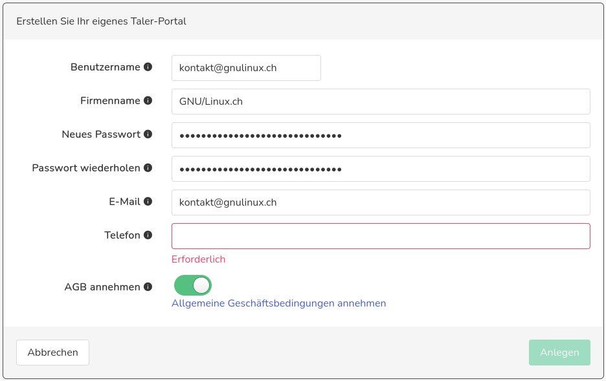Click the info icon next to Benutzername
The image size is (606, 381).
pyautogui.click(x=148, y=67)
